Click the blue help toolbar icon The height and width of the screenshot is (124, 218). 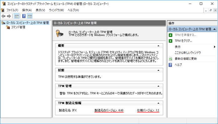24,16
